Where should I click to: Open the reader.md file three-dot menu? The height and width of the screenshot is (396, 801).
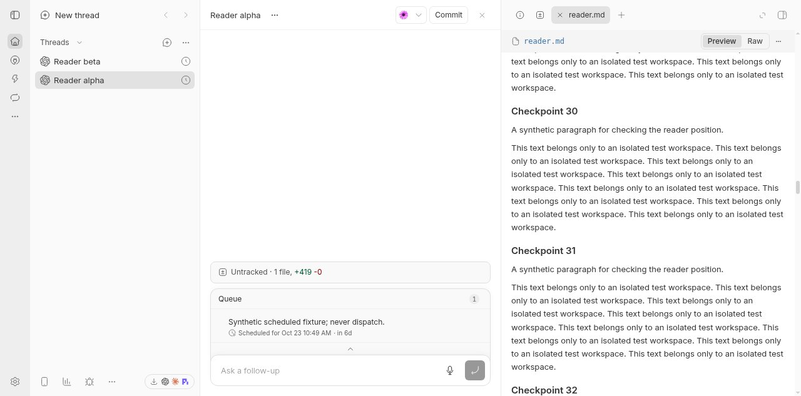778,41
